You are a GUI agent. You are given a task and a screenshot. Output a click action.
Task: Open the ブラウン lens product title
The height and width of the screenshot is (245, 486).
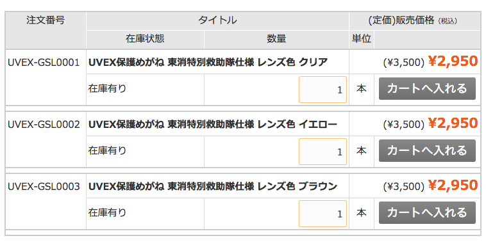[x=213, y=186]
